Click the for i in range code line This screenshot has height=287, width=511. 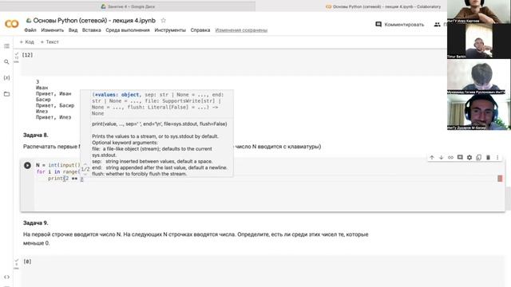(x=57, y=172)
